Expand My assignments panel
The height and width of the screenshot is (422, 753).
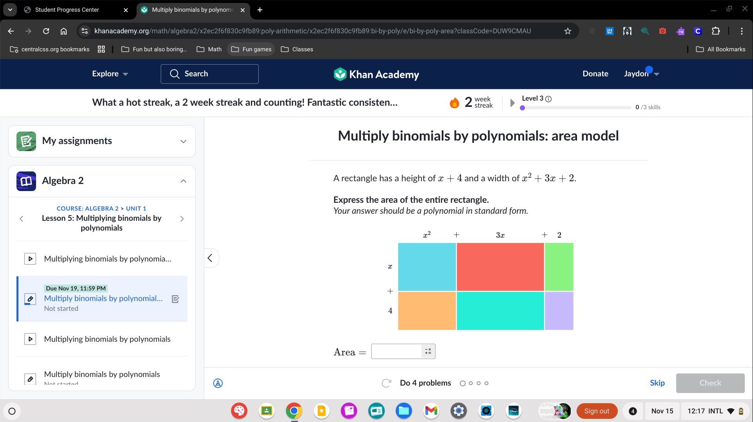click(183, 141)
